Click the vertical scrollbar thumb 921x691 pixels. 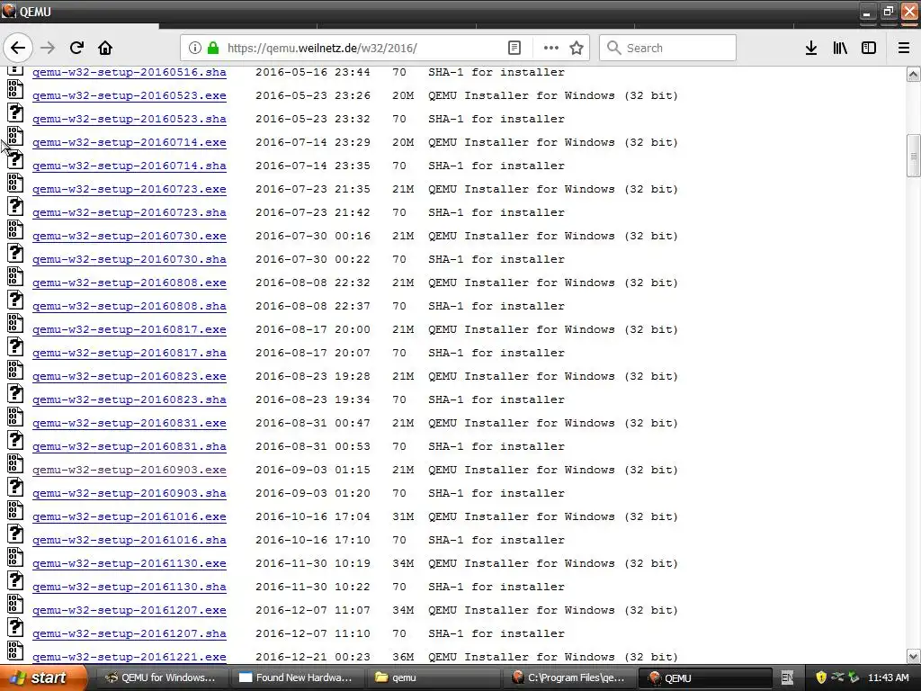point(913,156)
